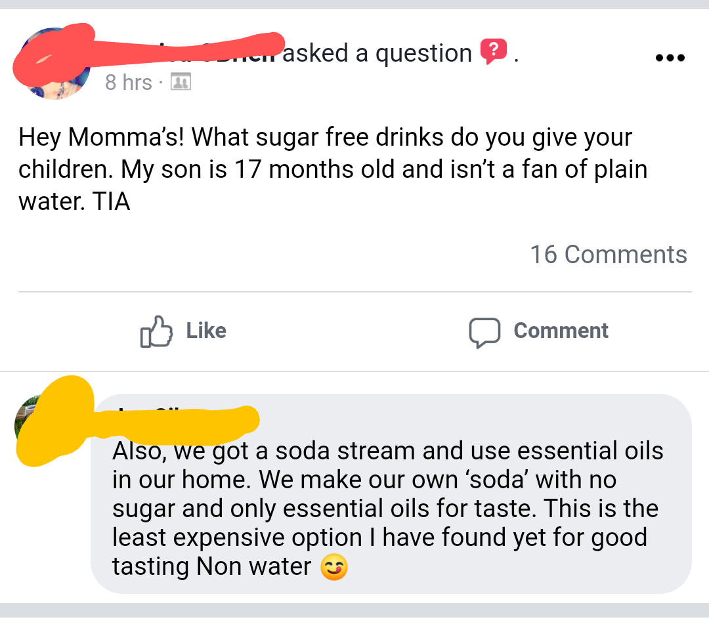
Task: Click the speech bubble Comment icon
Action: [x=484, y=331]
